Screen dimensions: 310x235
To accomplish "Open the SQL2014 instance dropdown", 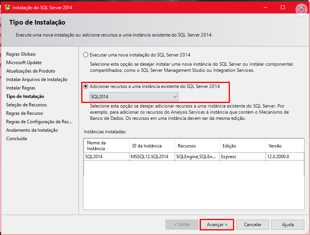I will (134, 96).
